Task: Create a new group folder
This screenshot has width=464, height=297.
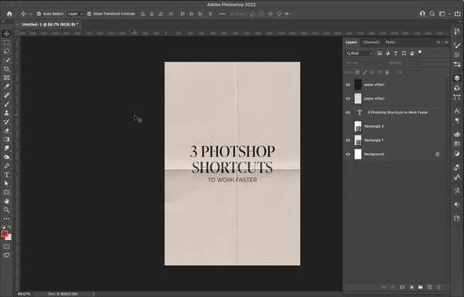Action: (421, 287)
